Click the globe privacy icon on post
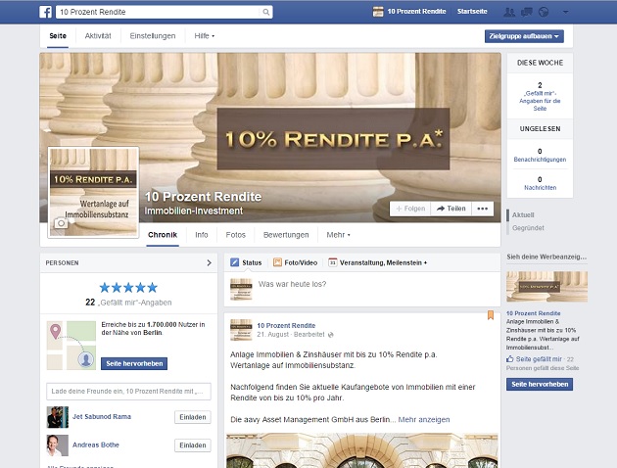617x468 pixels. coord(331,335)
